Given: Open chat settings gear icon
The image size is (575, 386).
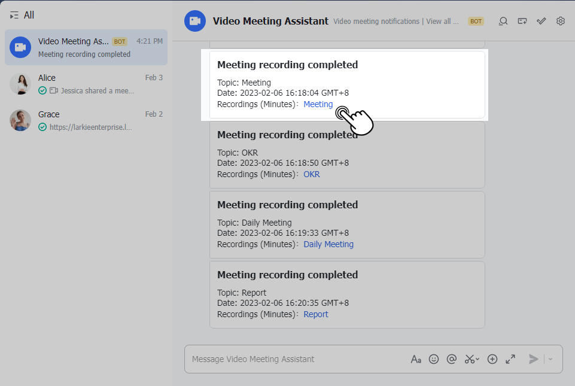Looking at the screenshot, I should [x=561, y=21].
